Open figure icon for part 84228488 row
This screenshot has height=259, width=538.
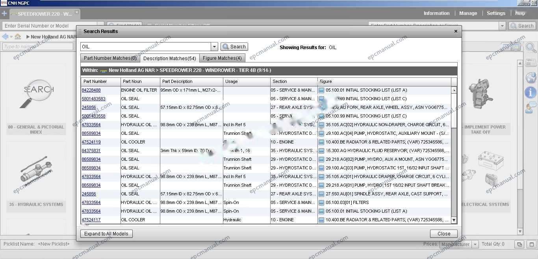[x=321, y=90]
